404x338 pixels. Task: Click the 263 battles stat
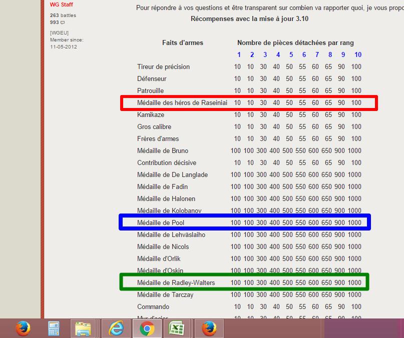point(63,15)
